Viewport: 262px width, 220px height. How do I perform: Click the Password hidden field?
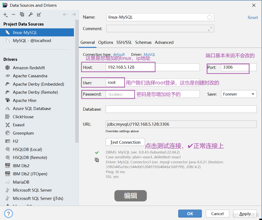click(152, 94)
